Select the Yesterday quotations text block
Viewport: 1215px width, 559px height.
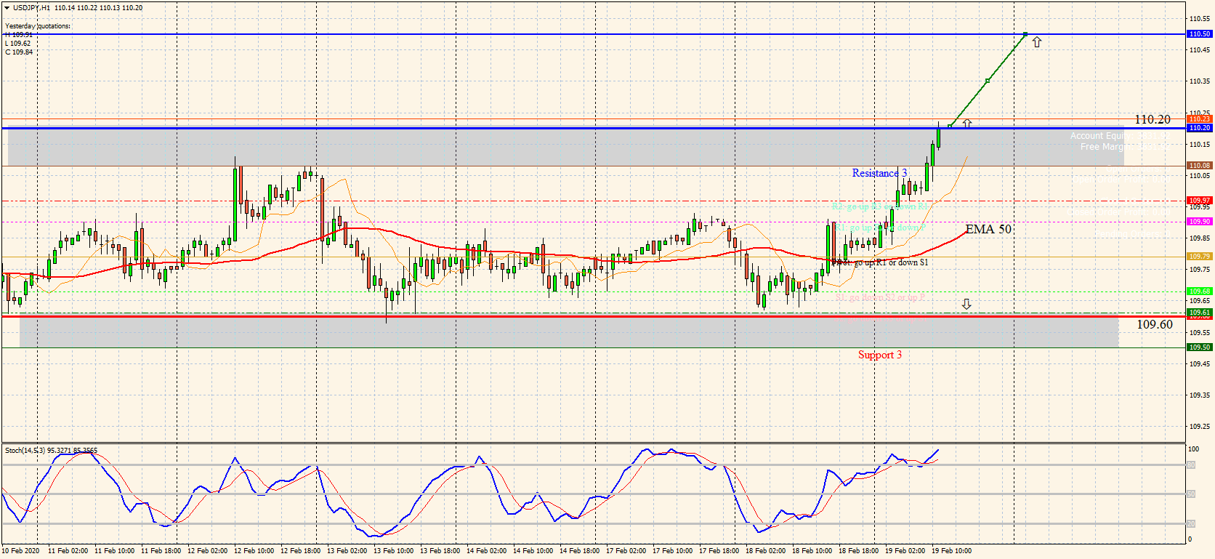click(38, 26)
